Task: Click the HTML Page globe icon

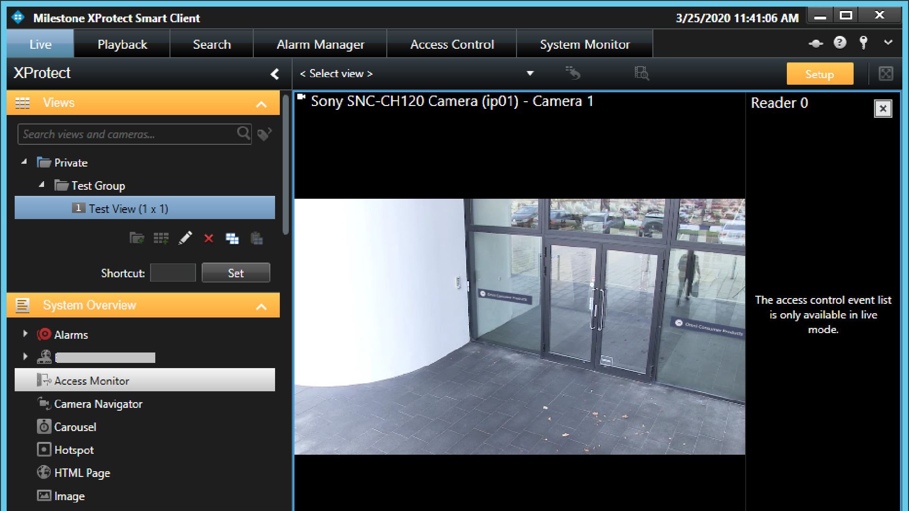Action: coord(44,472)
